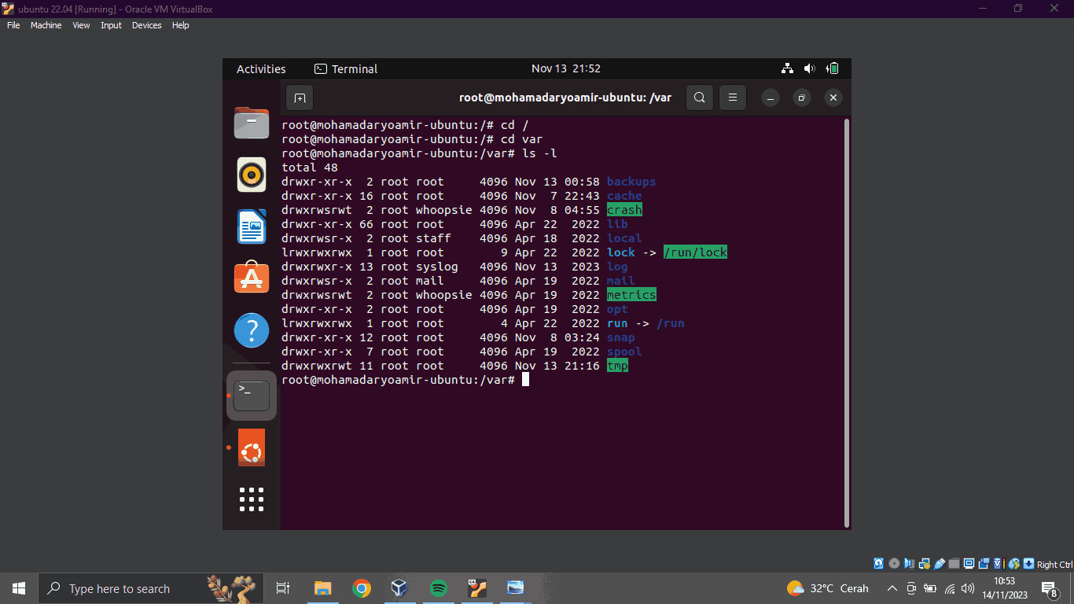Click VirtualBox recording indicator icon

coord(984,564)
